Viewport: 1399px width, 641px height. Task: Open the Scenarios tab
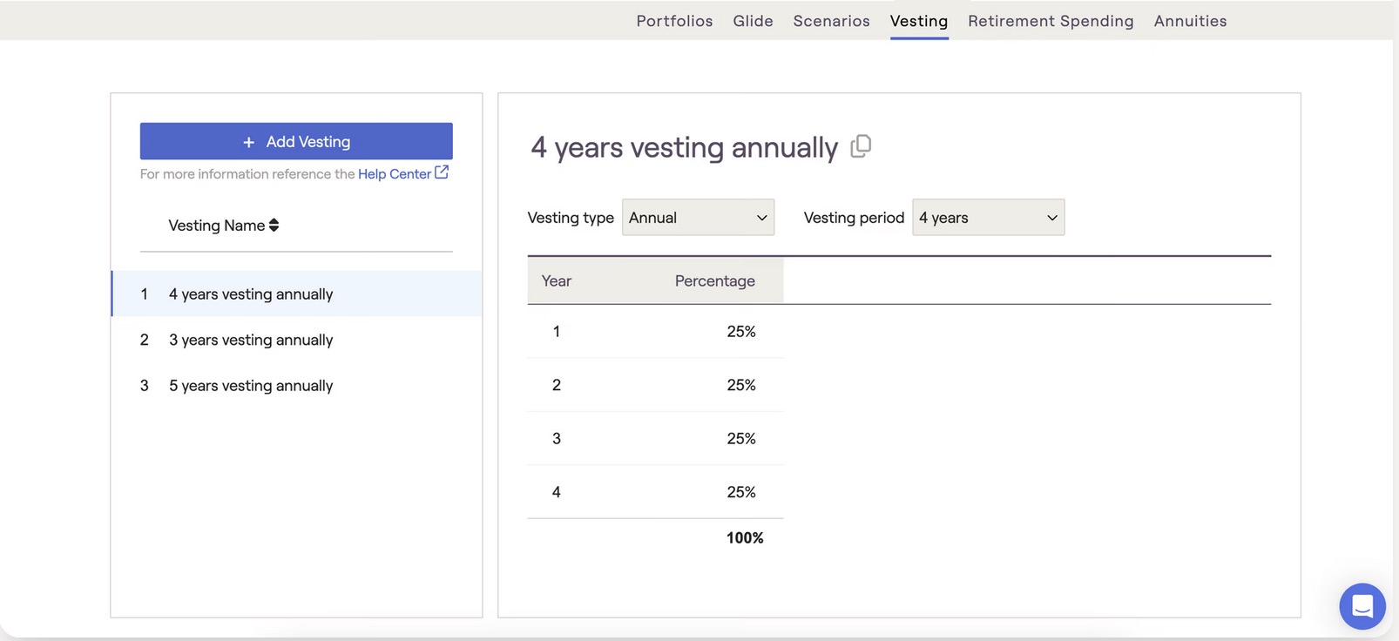pyautogui.click(x=831, y=21)
